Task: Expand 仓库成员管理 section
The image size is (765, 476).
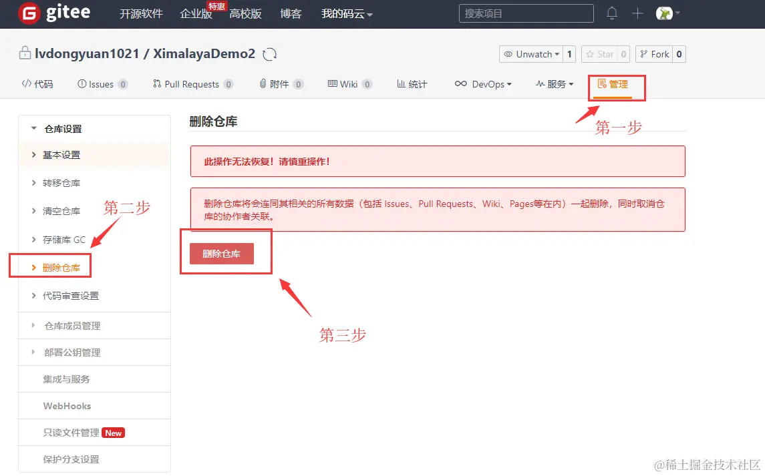Action: pyautogui.click(x=95, y=326)
